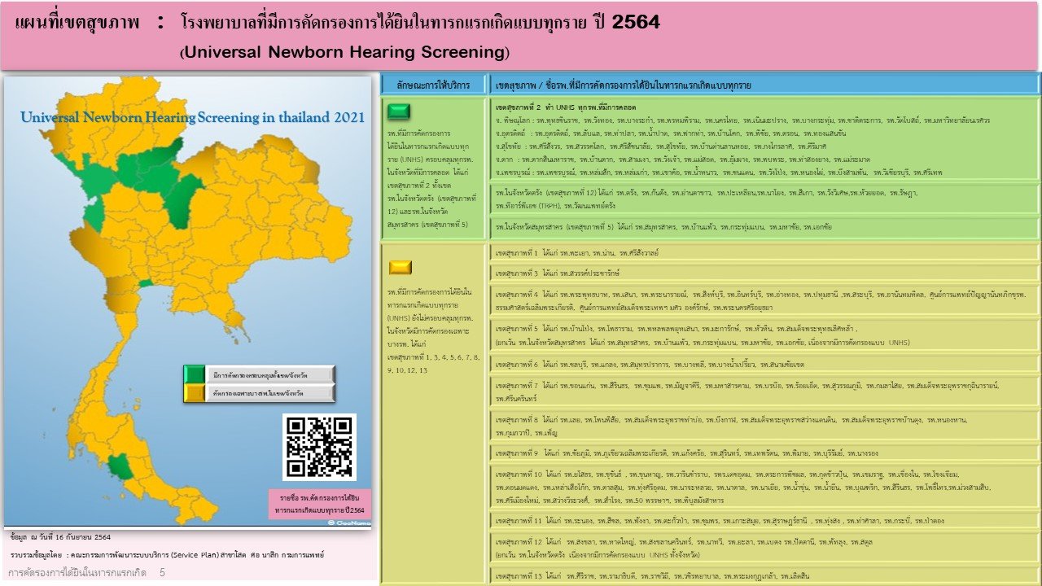
Task: Click the QR code on the map
Action: pos(319,447)
